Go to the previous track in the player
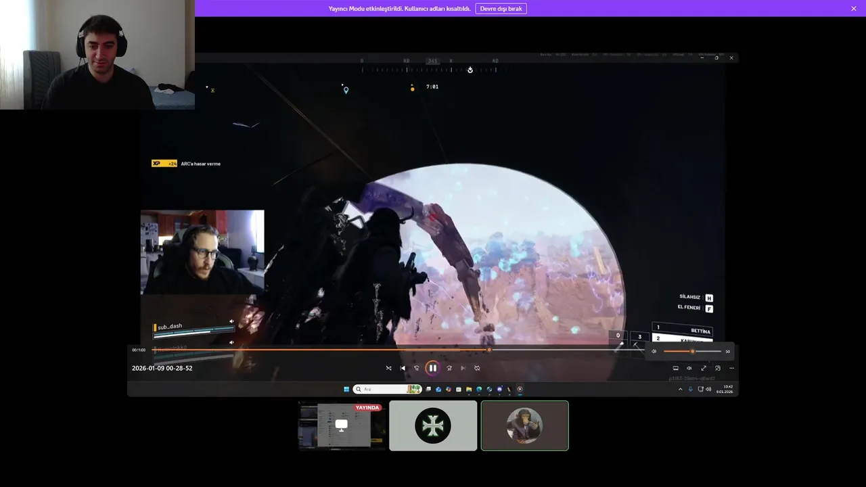The height and width of the screenshot is (487, 866). 403,368
